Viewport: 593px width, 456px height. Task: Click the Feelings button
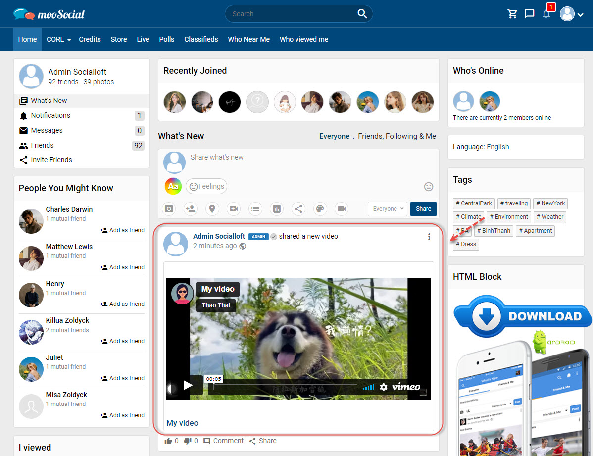206,186
